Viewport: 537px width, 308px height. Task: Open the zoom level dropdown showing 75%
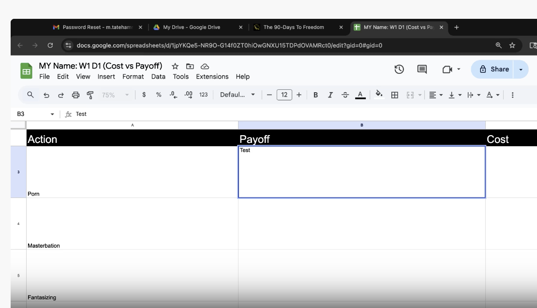[x=115, y=95]
